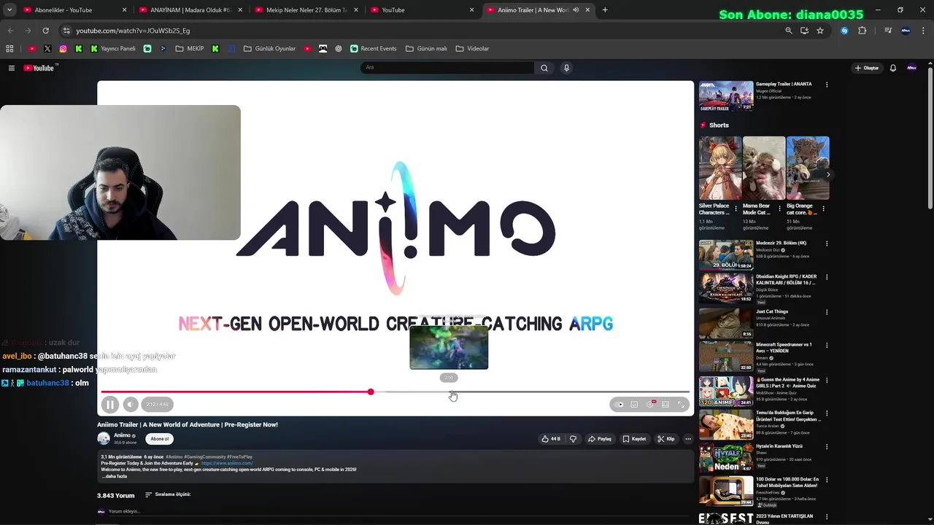Open options for Just Cat Things video

pos(827,312)
